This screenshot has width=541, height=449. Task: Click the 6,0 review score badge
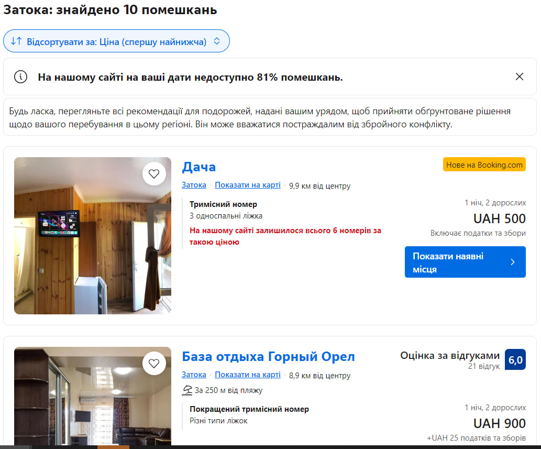coord(515,359)
